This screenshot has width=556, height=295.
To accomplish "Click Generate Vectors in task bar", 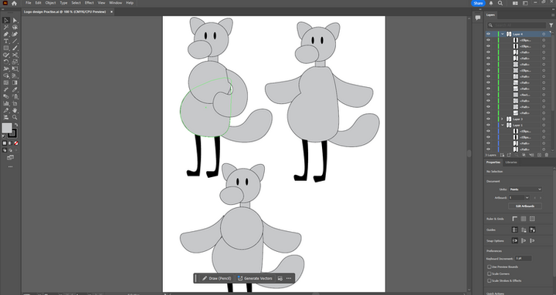I will coord(255,278).
